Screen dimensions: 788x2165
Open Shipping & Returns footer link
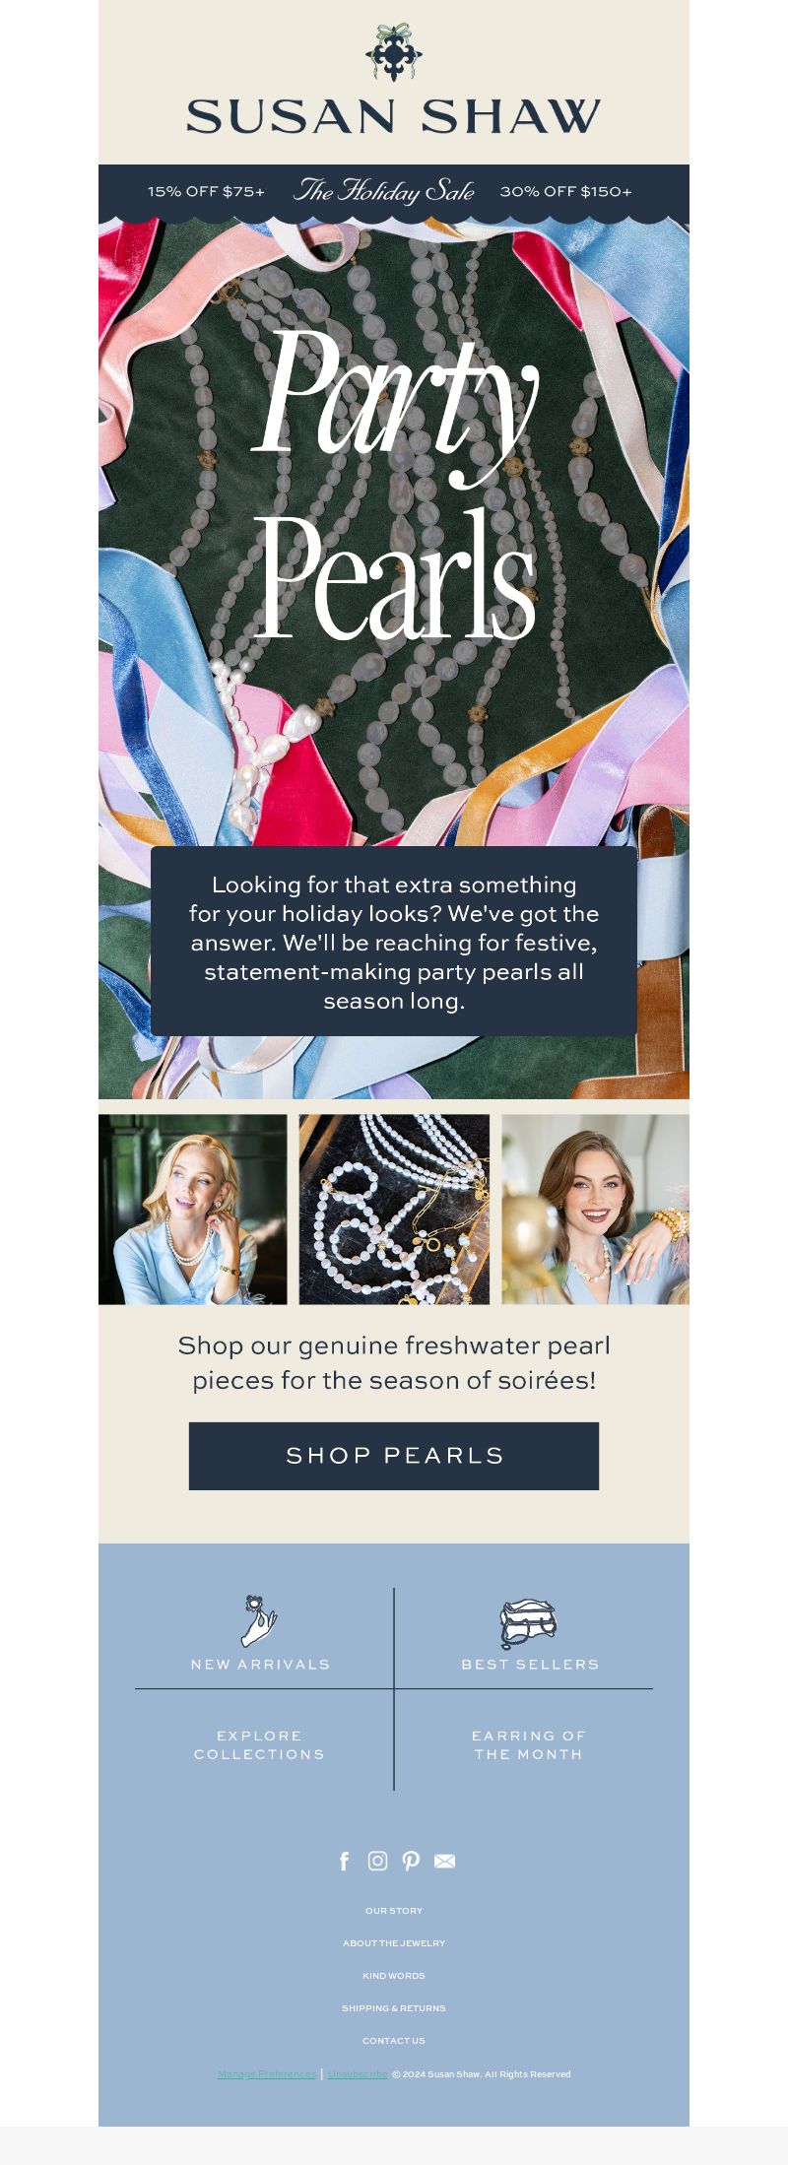click(x=394, y=2007)
